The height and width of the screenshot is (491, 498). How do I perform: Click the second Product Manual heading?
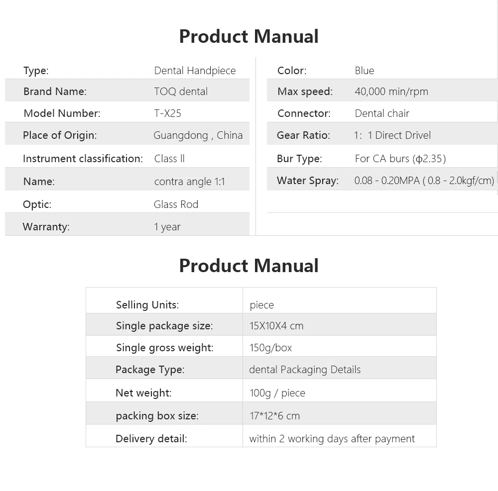click(x=249, y=266)
